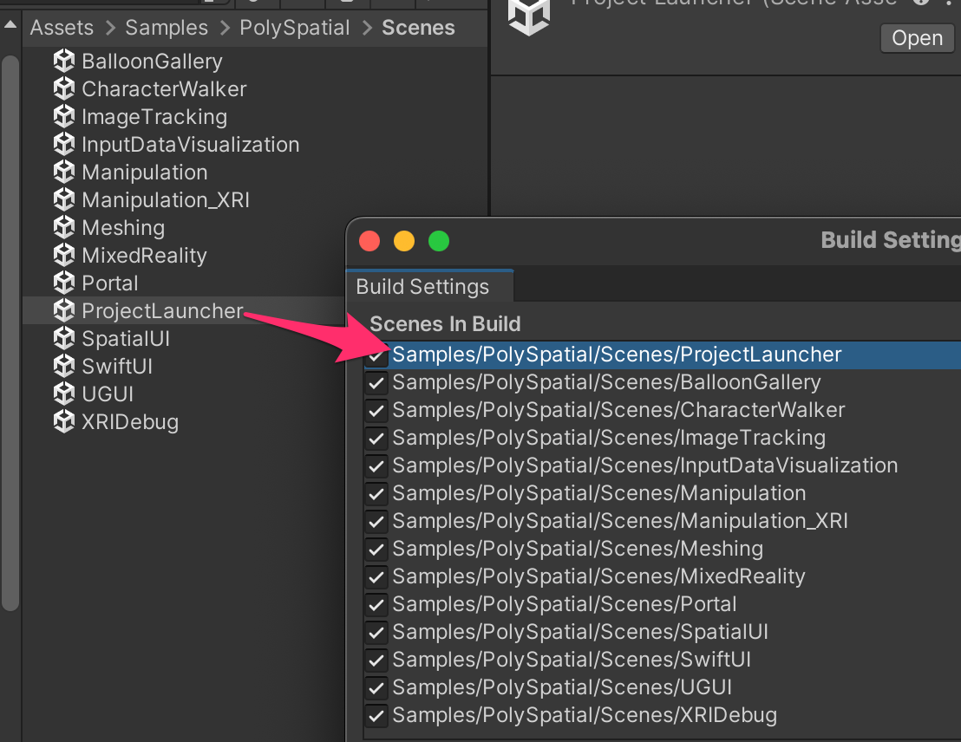Navigate to Assets in the breadcrumb bar

[62, 27]
